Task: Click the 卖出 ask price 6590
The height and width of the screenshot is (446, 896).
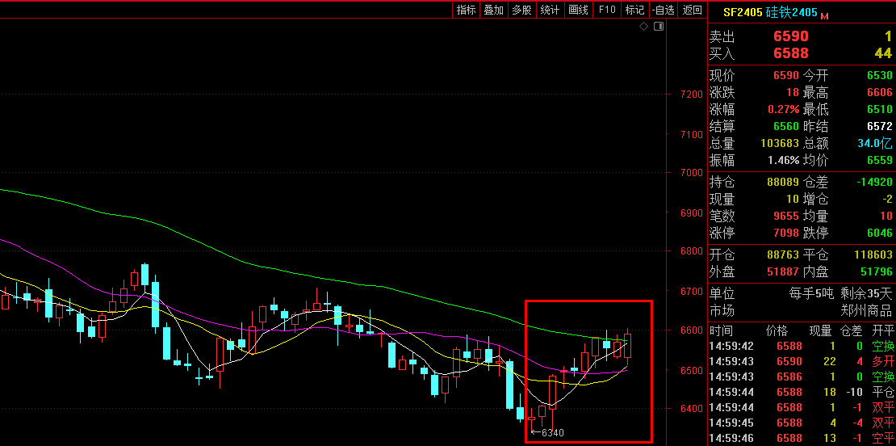Action: click(790, 36)
